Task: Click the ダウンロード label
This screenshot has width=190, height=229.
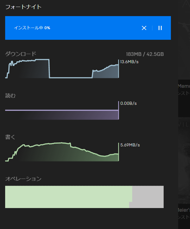Action: pyautogui.click(x=21, y=54)
